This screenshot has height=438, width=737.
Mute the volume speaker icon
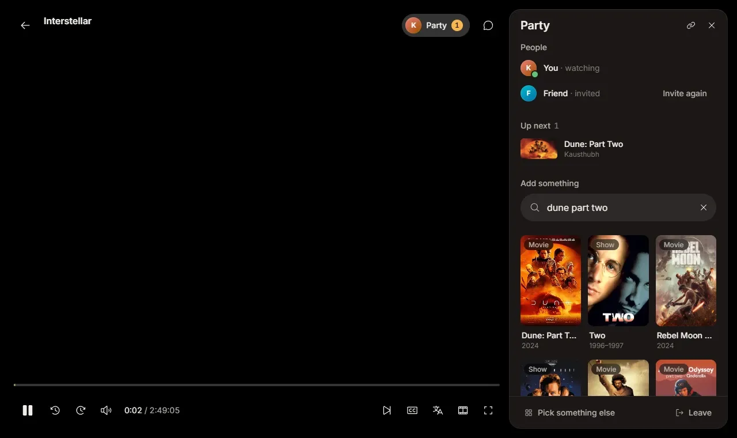point(106,410)
